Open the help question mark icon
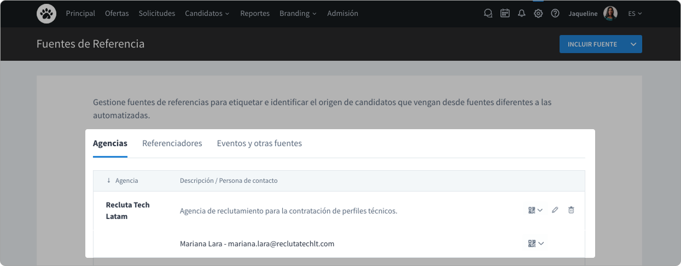The height and width of the screenshot is (266, 681). pos(555,14)
